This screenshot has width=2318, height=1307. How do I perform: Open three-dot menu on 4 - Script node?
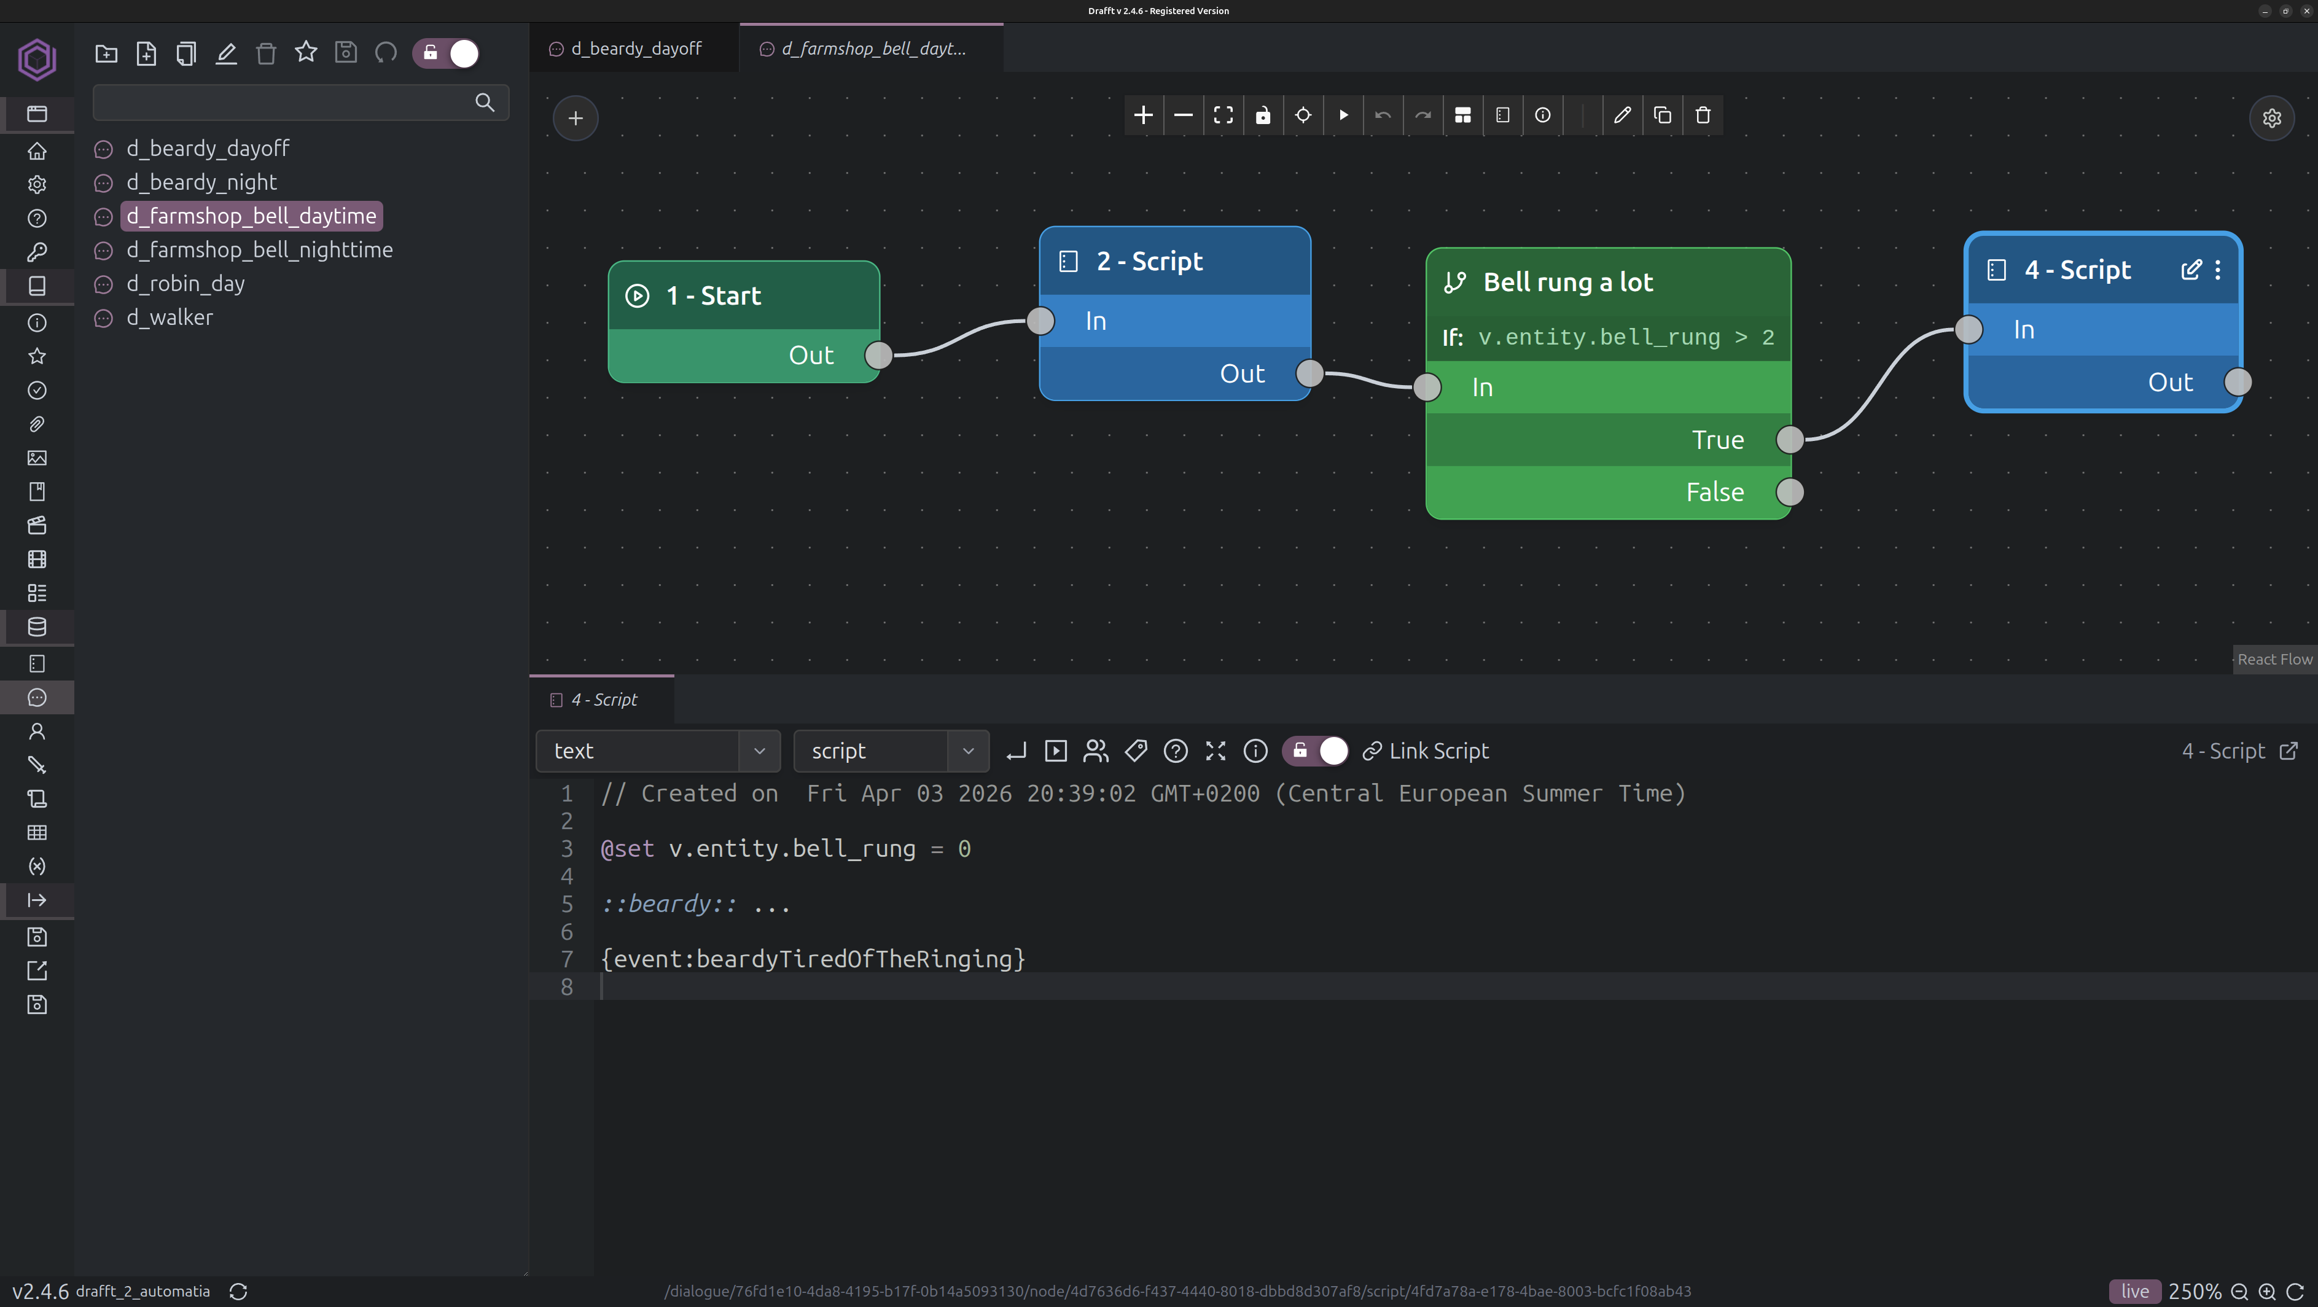click(x=2218, y=270)
